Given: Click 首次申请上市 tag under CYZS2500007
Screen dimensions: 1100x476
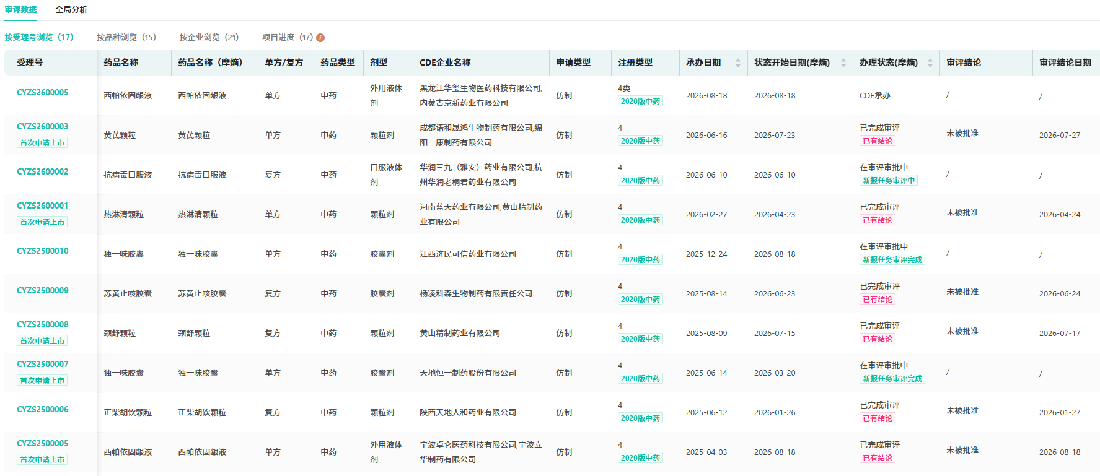Looking at the screenshot, I should tap(42, 380).
